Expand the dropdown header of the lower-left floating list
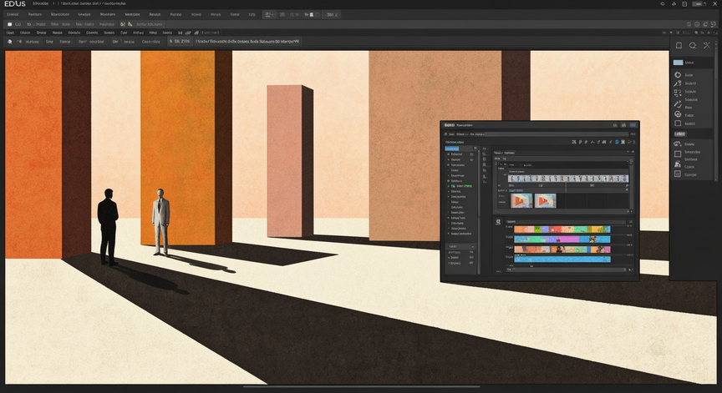Viewport: 722px width, 393px height. pyautogui.click(x=460, y=246)
